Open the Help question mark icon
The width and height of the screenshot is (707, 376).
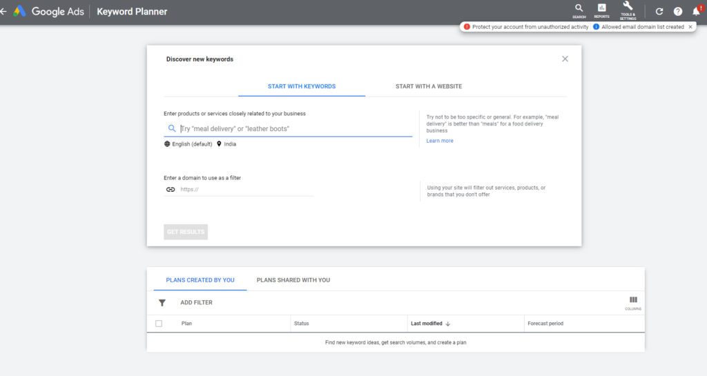pyautogui.click(x=678, y=11)
